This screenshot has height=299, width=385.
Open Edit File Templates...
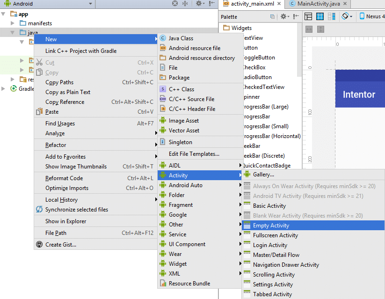point(200,154)
